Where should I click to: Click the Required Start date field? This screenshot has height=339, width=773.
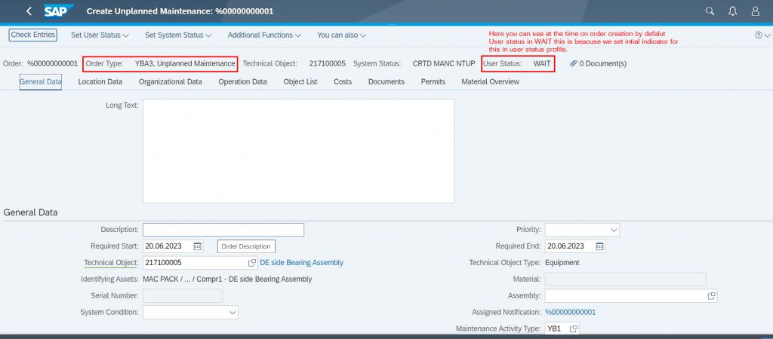pyautogui.click(x=173, y=246)
